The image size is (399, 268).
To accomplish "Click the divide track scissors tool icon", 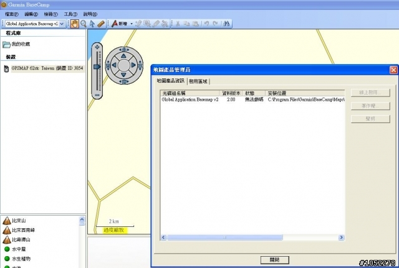I will click(165, 24).
